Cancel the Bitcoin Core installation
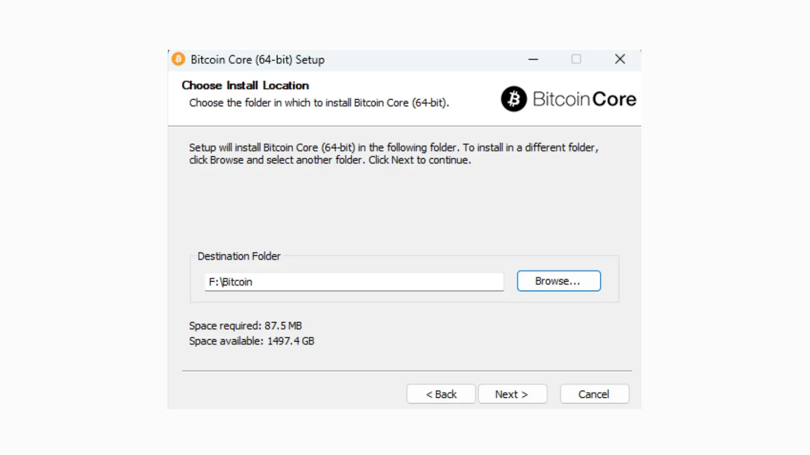Image resolution: width=810 pixels, height=455 pixels. click(x=594, y=394)
